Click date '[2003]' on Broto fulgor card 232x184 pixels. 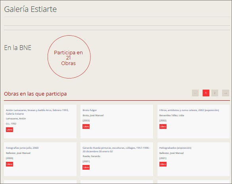click(x=86, y=121)
